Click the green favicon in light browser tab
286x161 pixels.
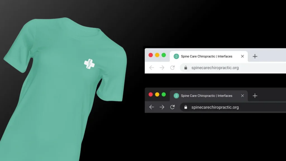click(x=176, y=56)
